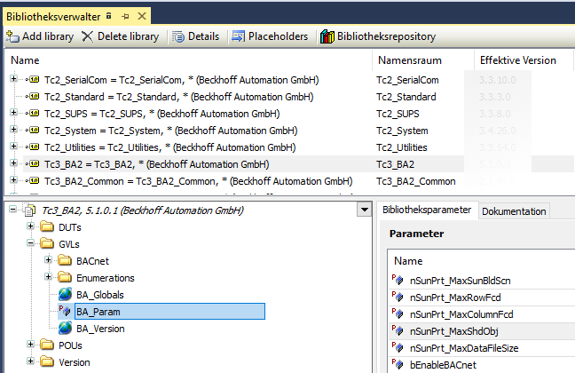
Task: Click the BACnet folder icon
Action: (65, 260)
